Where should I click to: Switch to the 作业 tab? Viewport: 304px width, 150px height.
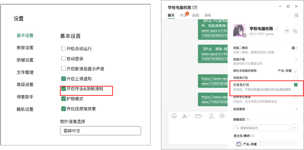tap(183, 15)
